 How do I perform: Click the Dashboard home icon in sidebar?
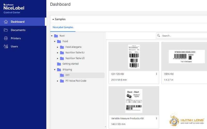6,22
